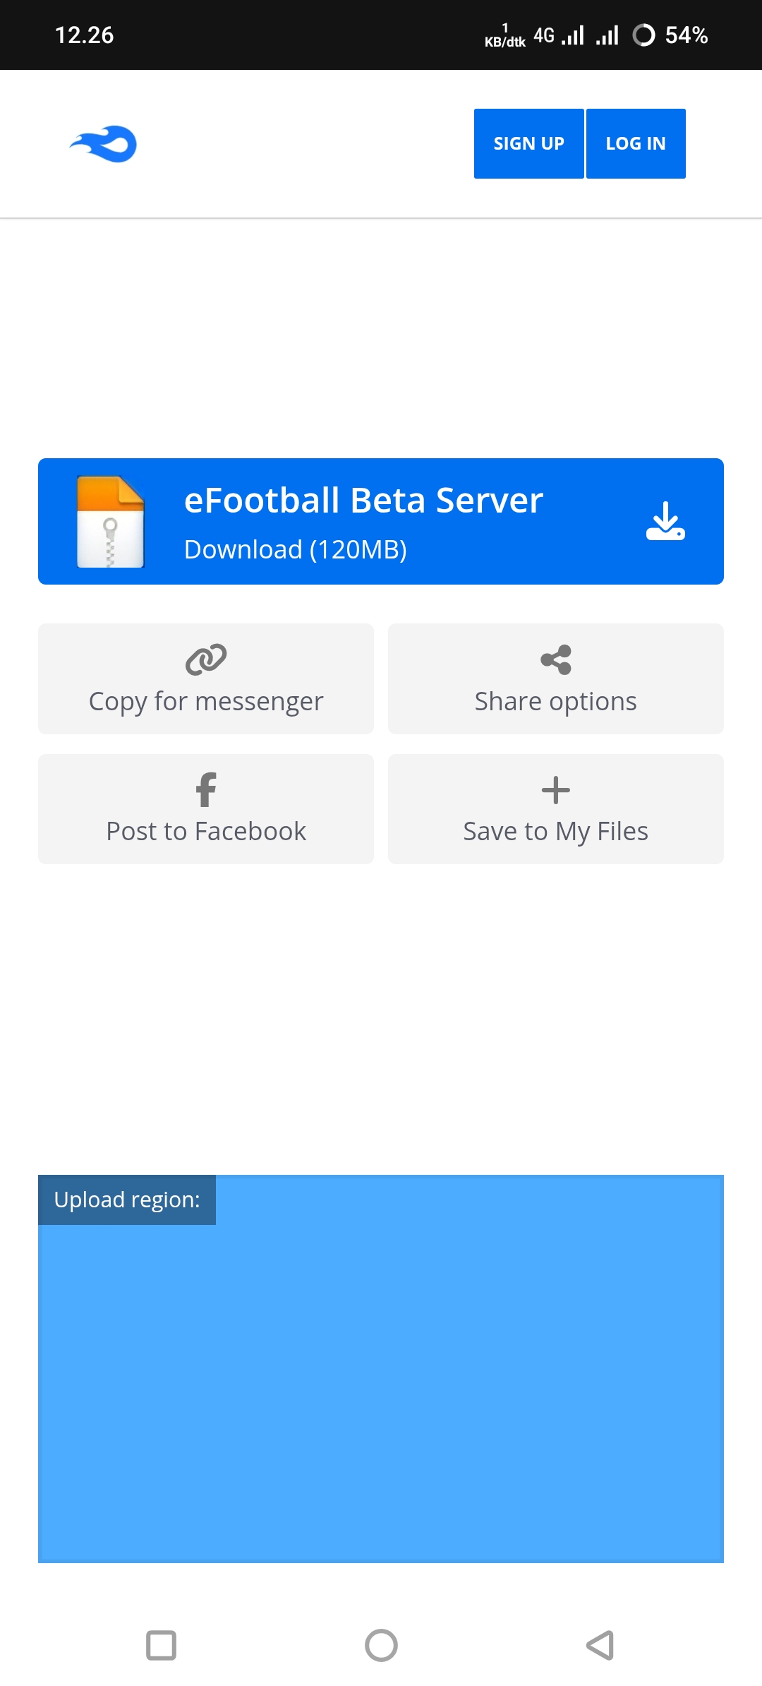Image resolution: width=762 pixels, height=1686 pixels.
Task: Tap the MediaFire flame logo
Action: [104, 144]
